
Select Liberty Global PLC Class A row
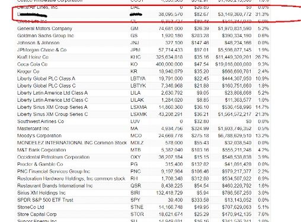pos(143,79)
